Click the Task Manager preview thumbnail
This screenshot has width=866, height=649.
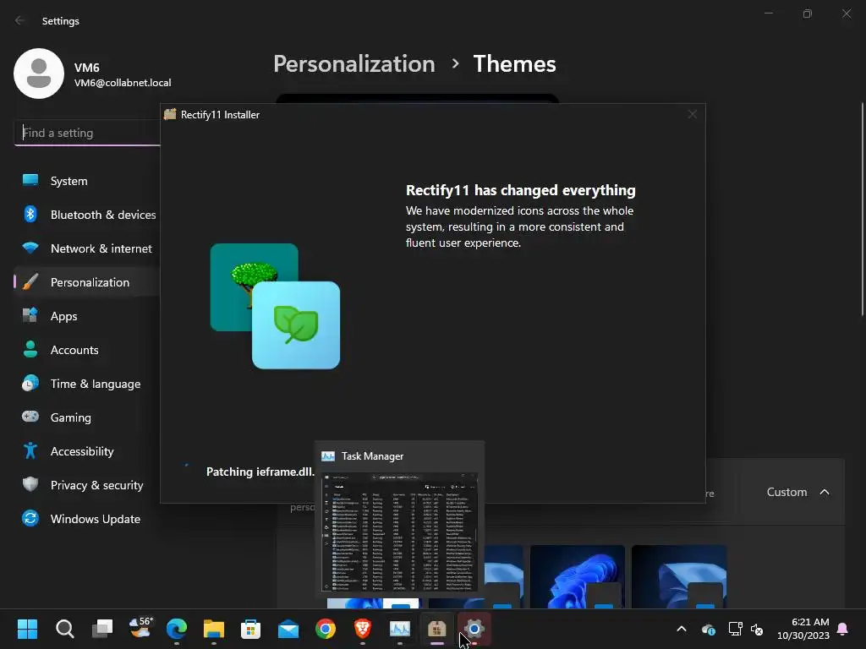(x=399, y=532)
